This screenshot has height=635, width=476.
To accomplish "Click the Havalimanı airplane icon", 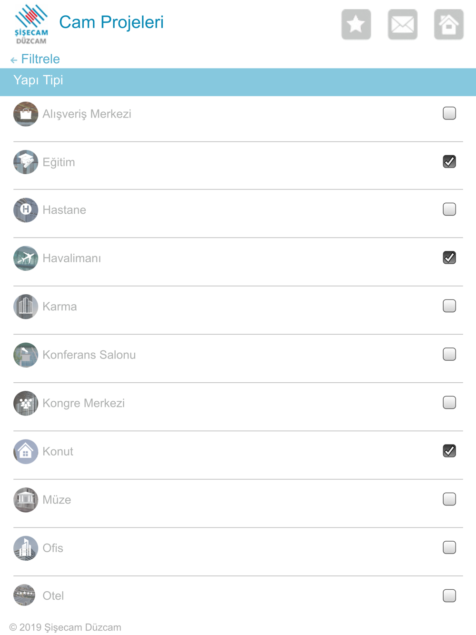I will [26, 258].
